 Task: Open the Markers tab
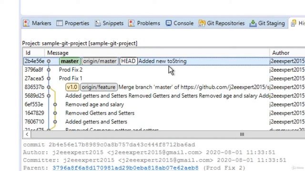[37, 23]
